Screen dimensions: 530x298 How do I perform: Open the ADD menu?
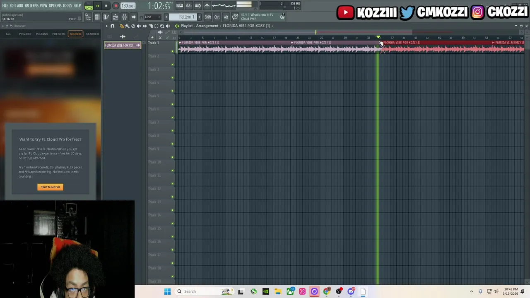[20, 5]
